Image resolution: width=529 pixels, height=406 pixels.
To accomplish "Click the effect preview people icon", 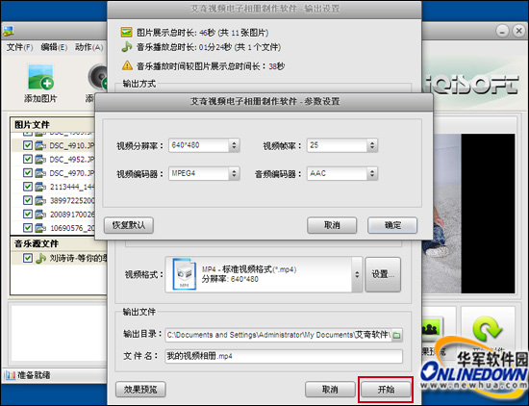I will click(432, 328).
